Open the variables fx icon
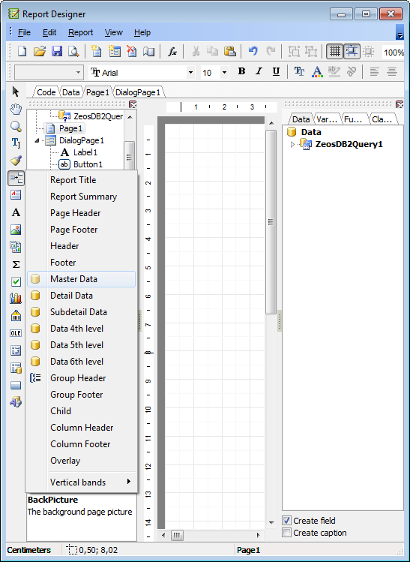 click(172, 52)
